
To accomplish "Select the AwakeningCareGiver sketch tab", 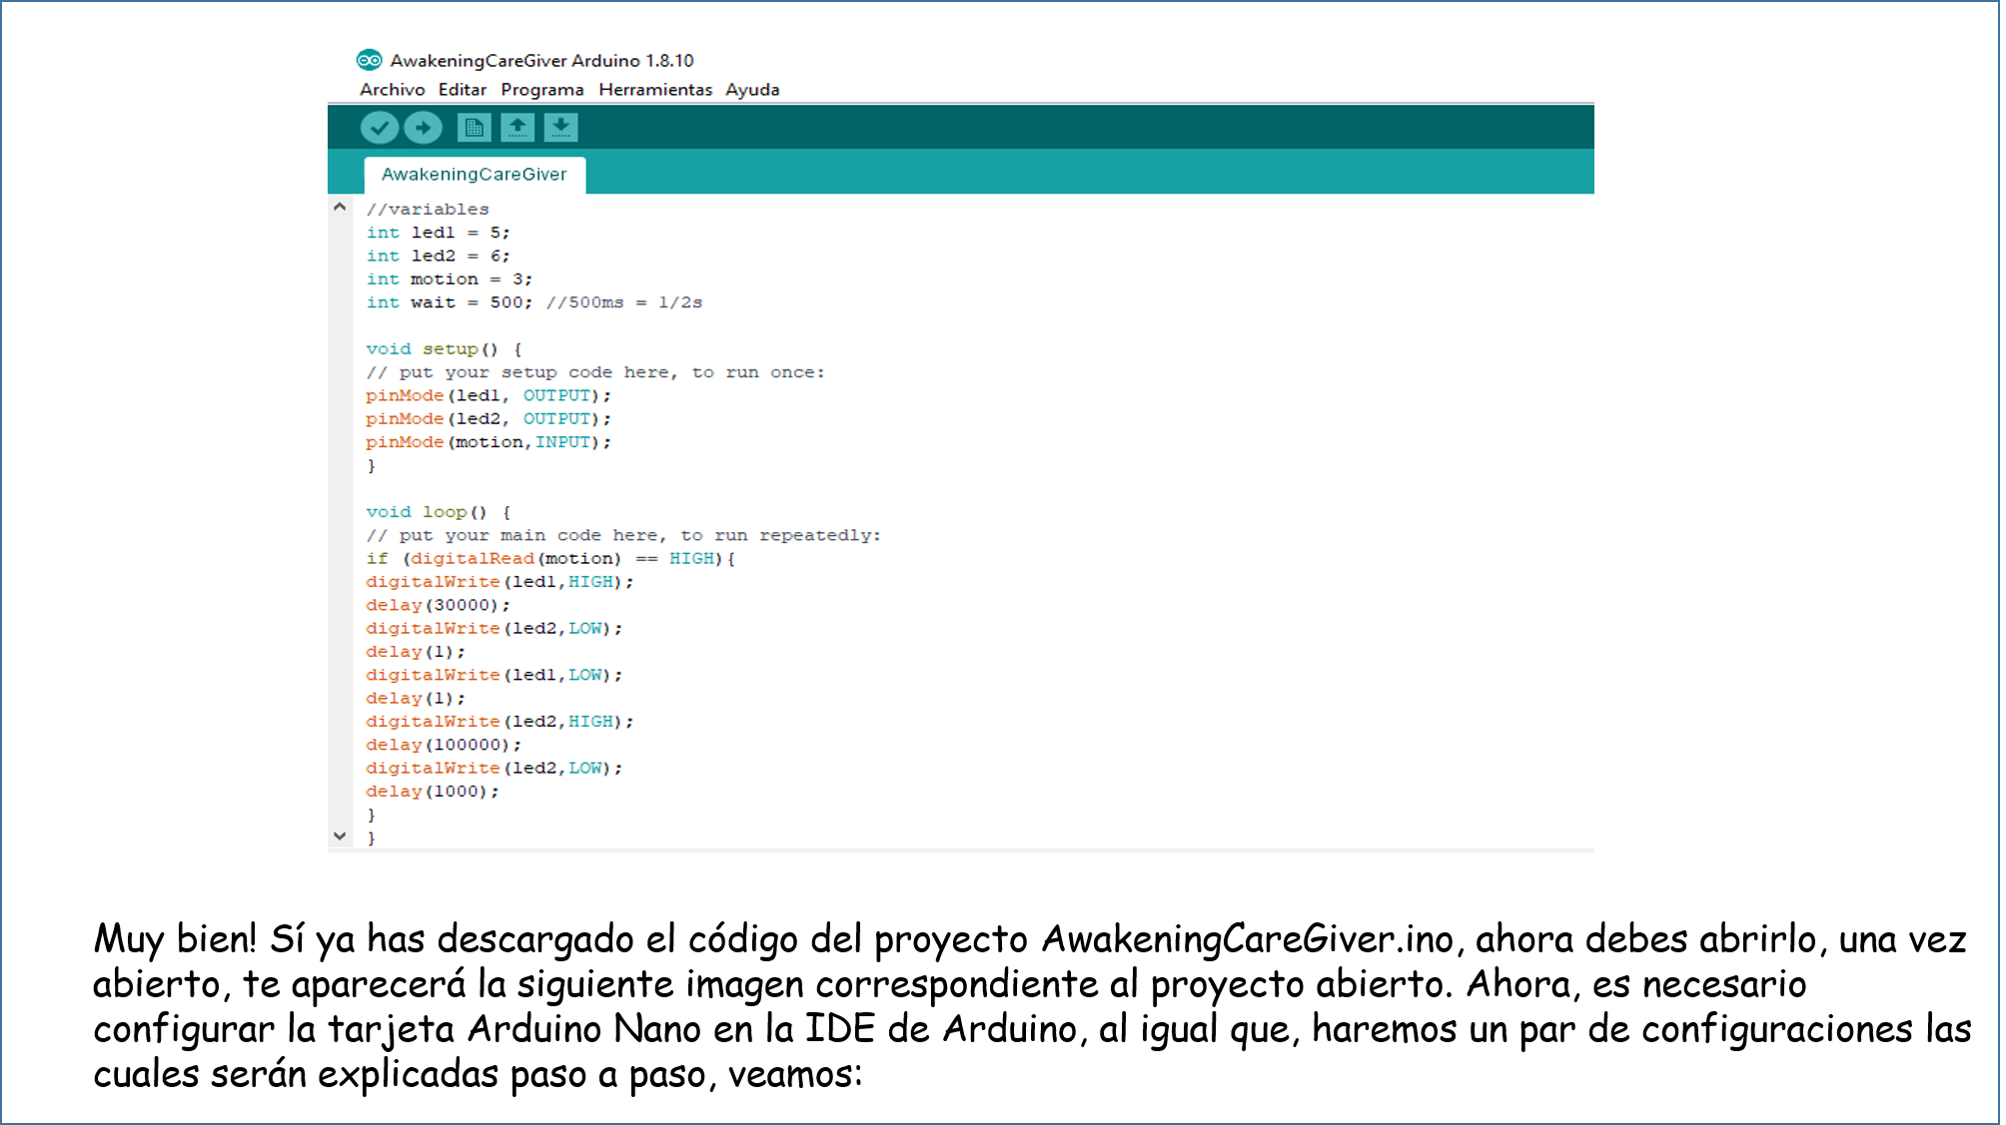I will [475, 175].
